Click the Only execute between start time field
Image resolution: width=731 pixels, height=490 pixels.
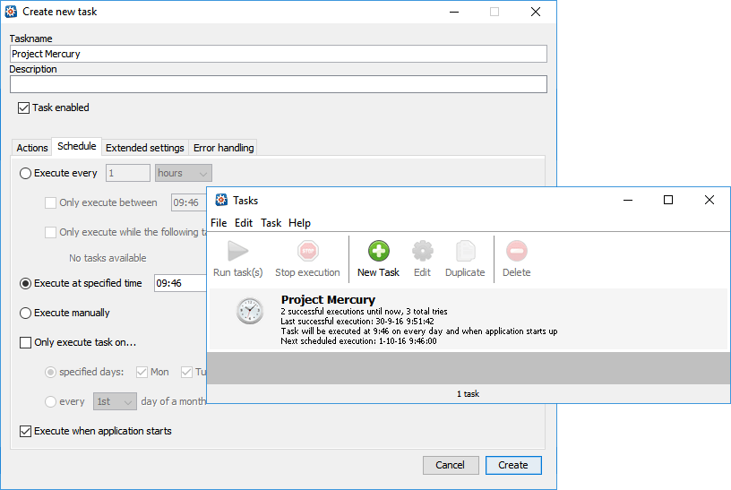pyautogui.click(x=189, y=202)
